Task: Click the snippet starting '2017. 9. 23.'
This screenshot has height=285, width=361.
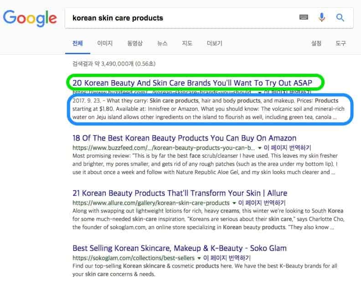Action: pyautogui.click(x=208, y=109)
